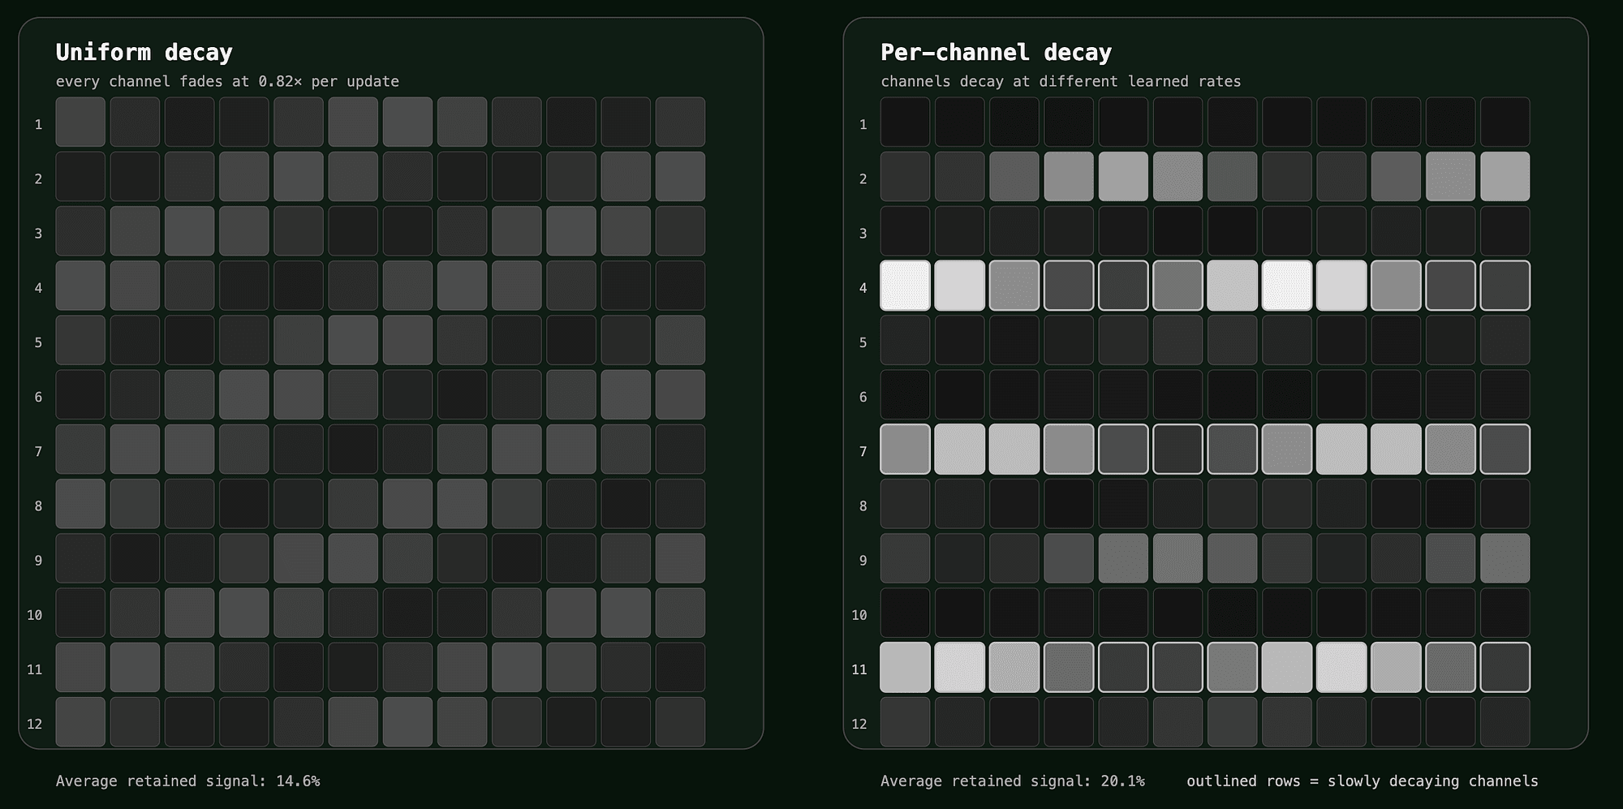This screenshot has height=809, width=1623.
Task: Click row label 12 in Uniform decay
Action: click(x=34, y=724)
